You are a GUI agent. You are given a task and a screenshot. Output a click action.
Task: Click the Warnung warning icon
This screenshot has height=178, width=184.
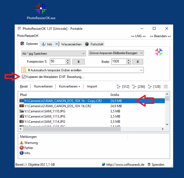(x=21, y=143)
